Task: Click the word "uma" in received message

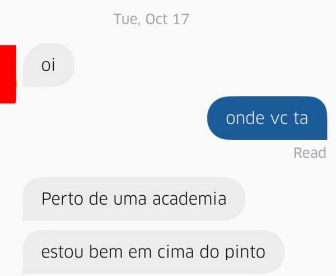Action: tap(130, 200)
